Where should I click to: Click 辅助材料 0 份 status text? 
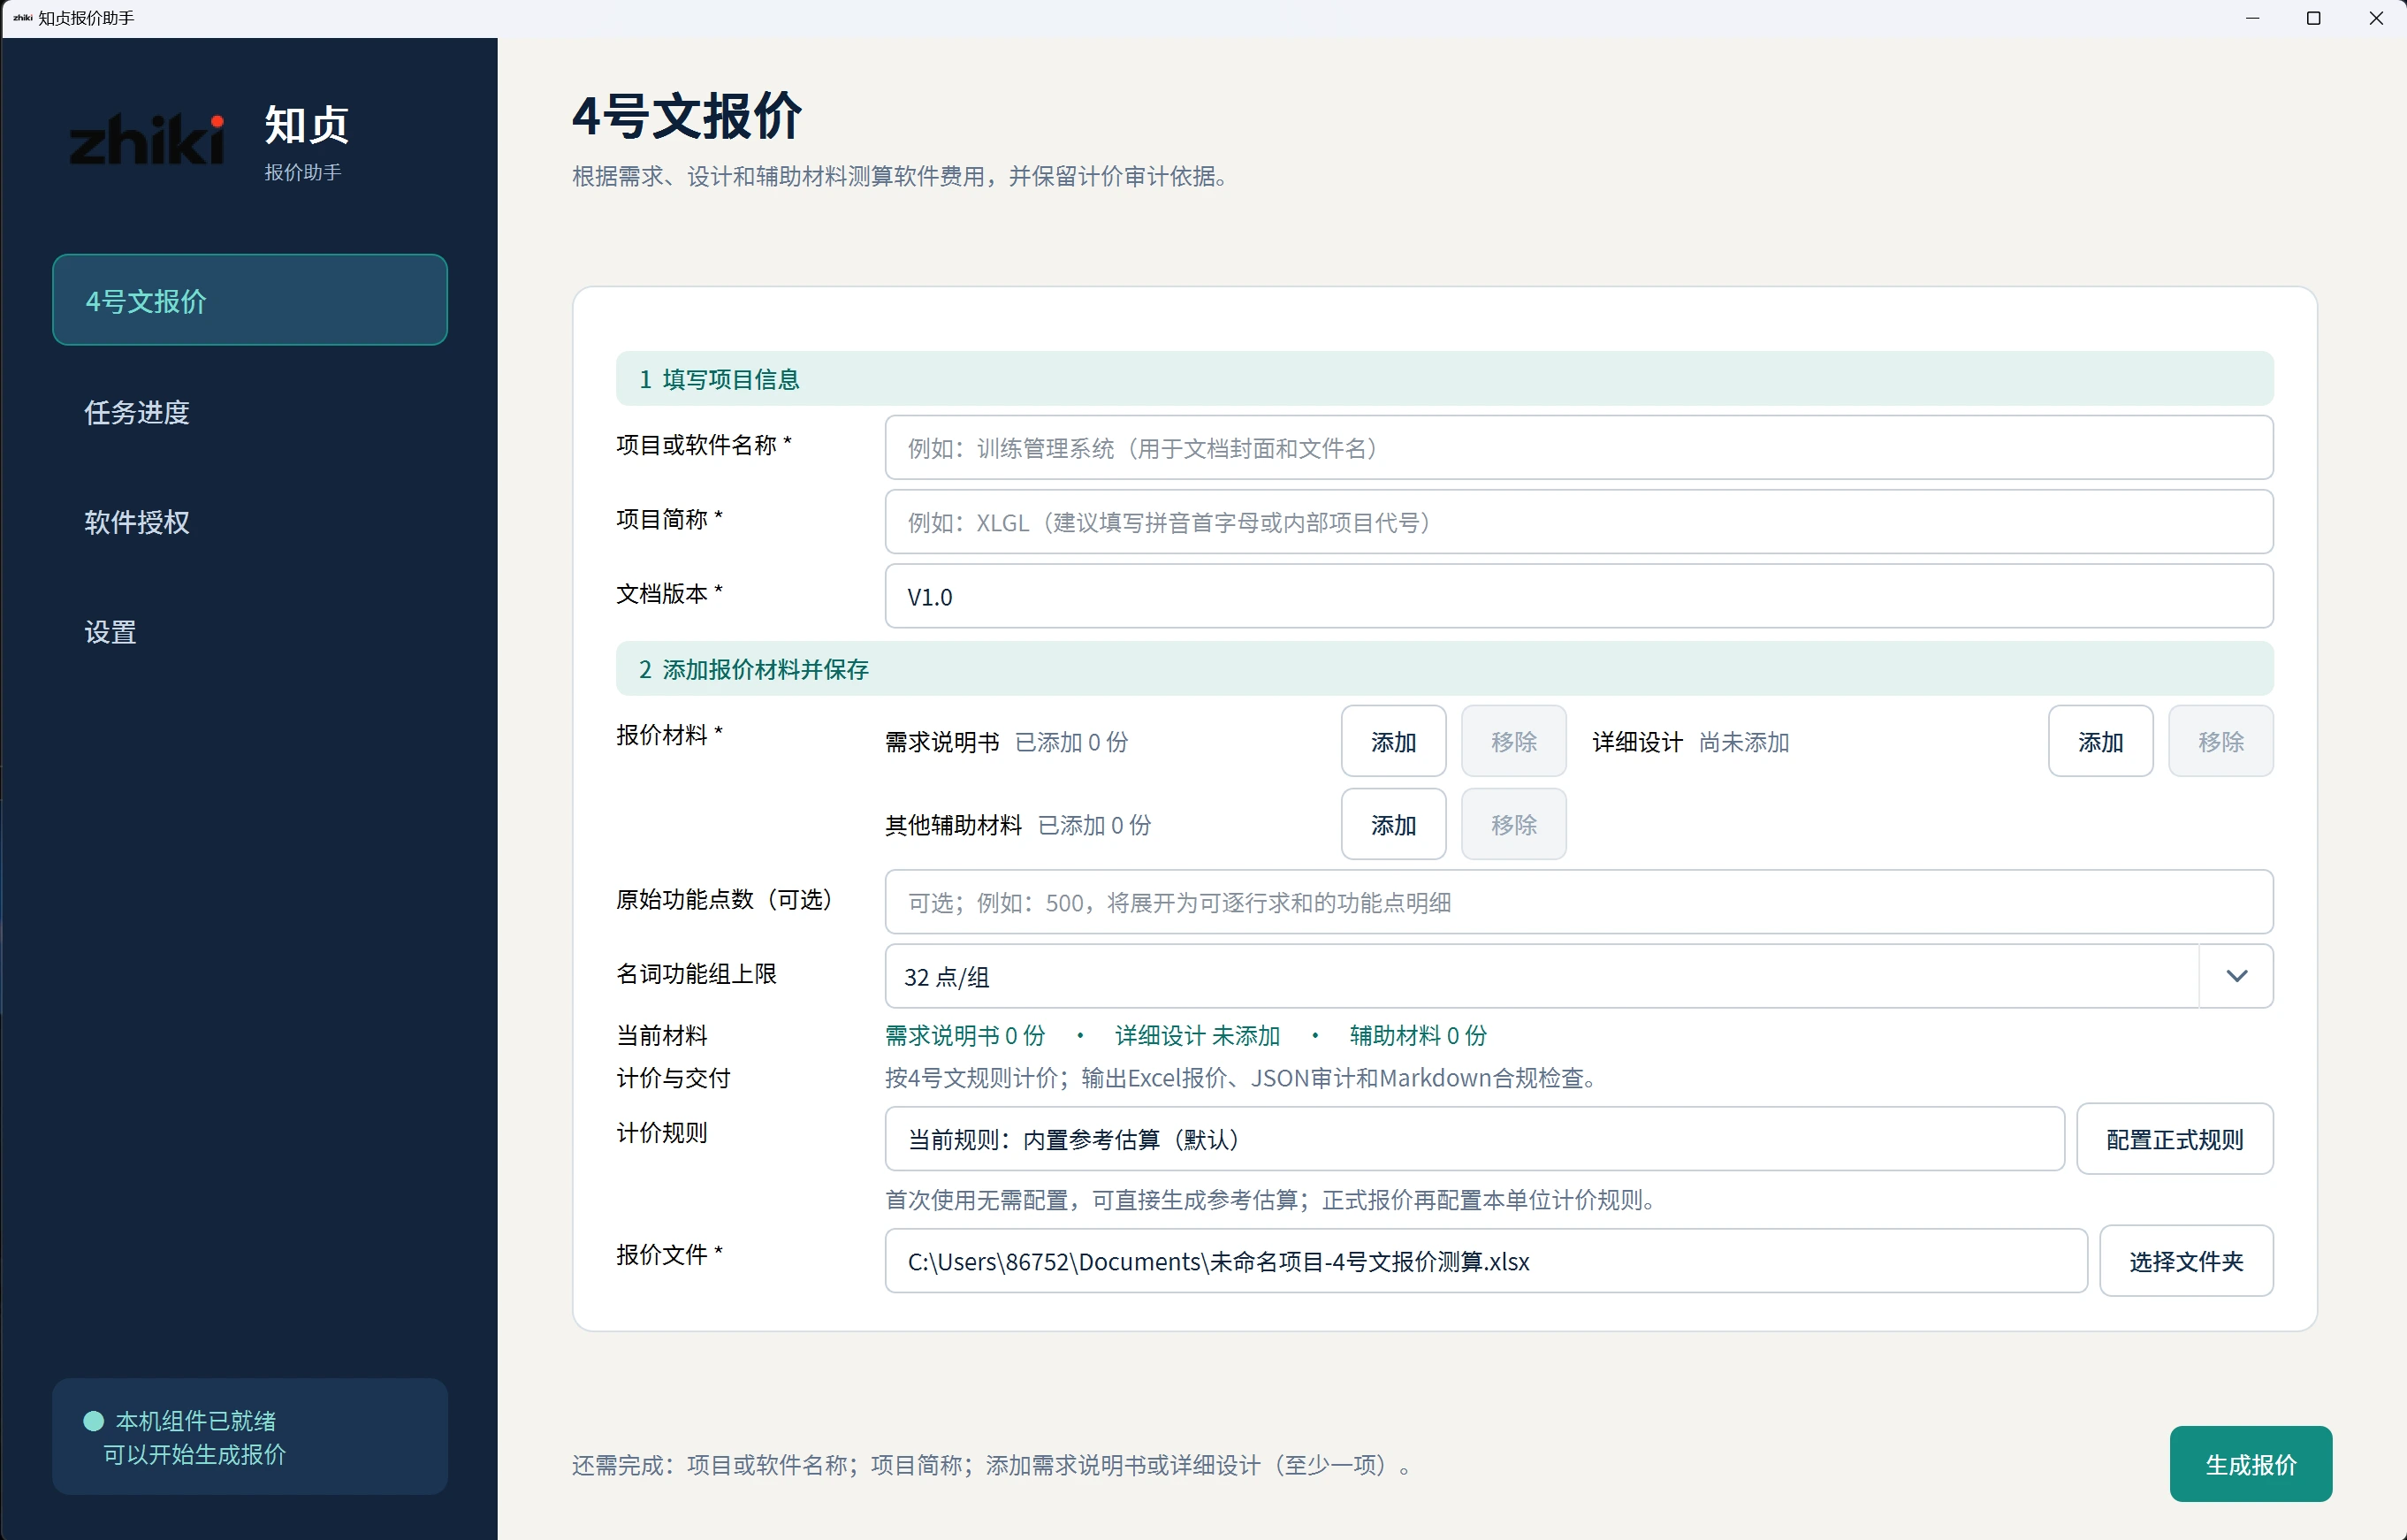click(x=1417, y=1035)
